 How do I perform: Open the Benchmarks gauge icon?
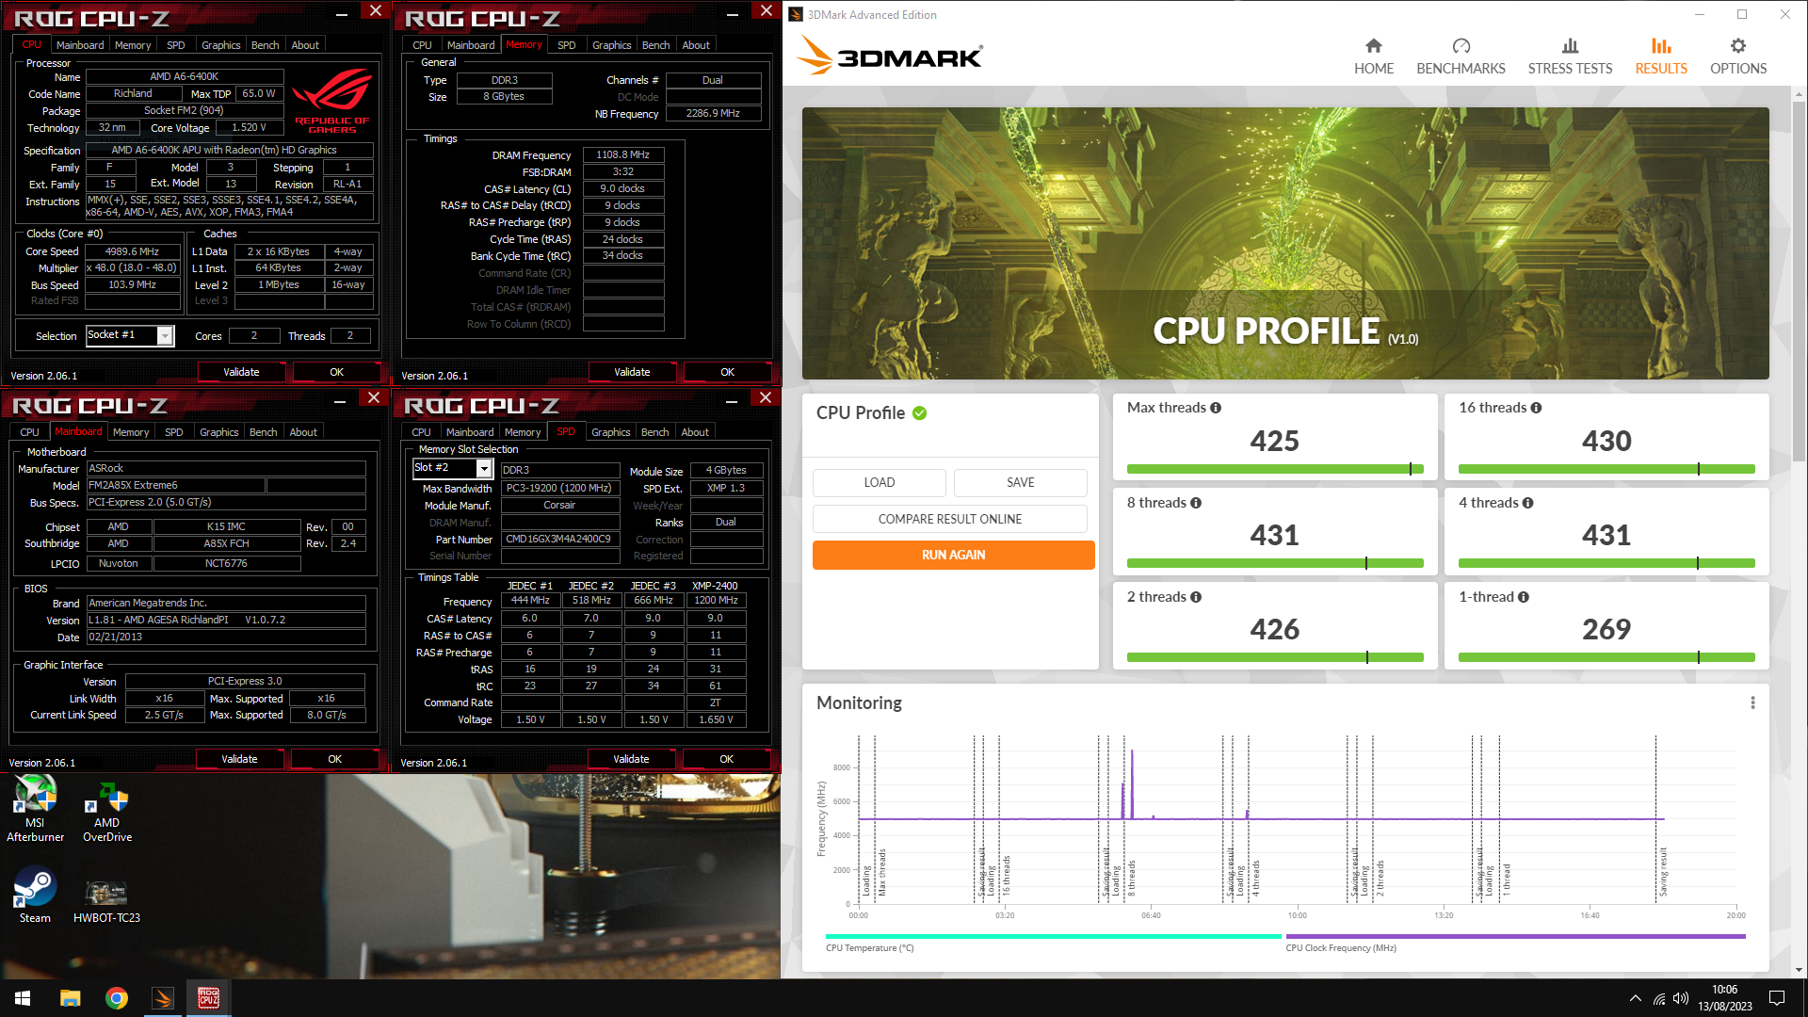pos(1461,46)
